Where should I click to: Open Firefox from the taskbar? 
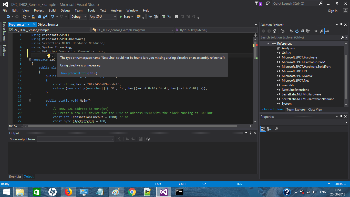point(68,192)
